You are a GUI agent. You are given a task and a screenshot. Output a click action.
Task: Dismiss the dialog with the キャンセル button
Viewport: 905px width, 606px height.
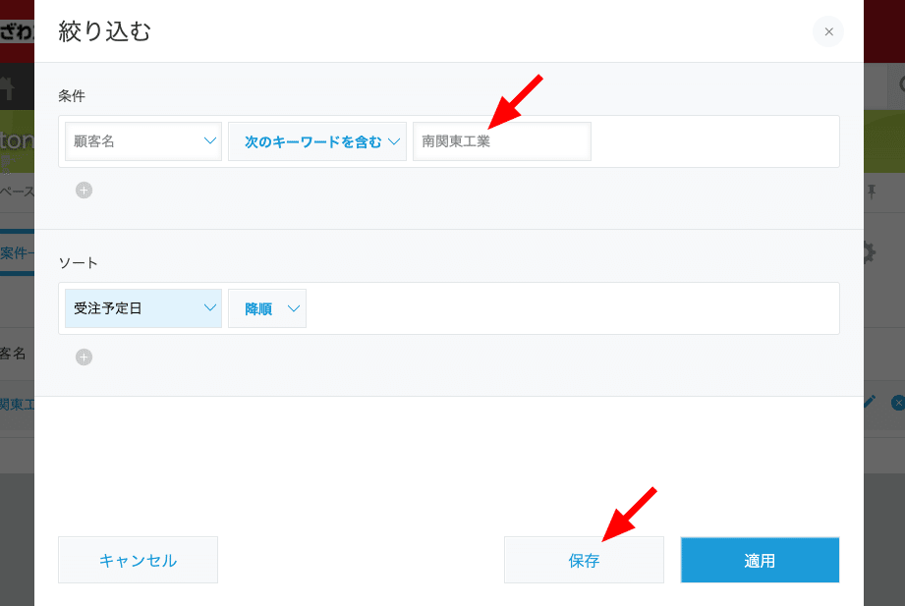(x=138, y=559)
